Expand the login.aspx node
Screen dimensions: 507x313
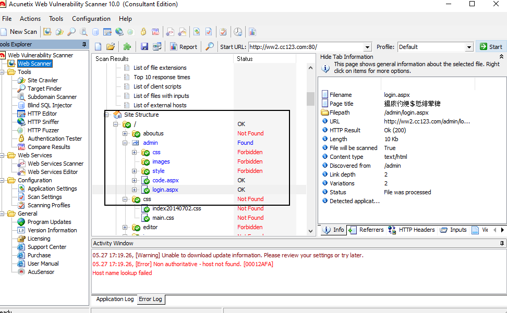tap(134, 190)
